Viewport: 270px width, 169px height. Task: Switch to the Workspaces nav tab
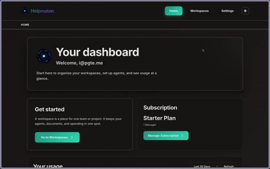pos(199,11)
